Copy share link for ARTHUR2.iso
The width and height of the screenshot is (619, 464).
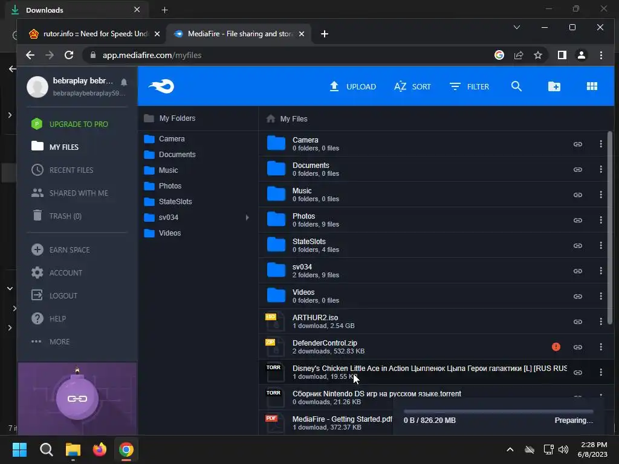[577, 321]
